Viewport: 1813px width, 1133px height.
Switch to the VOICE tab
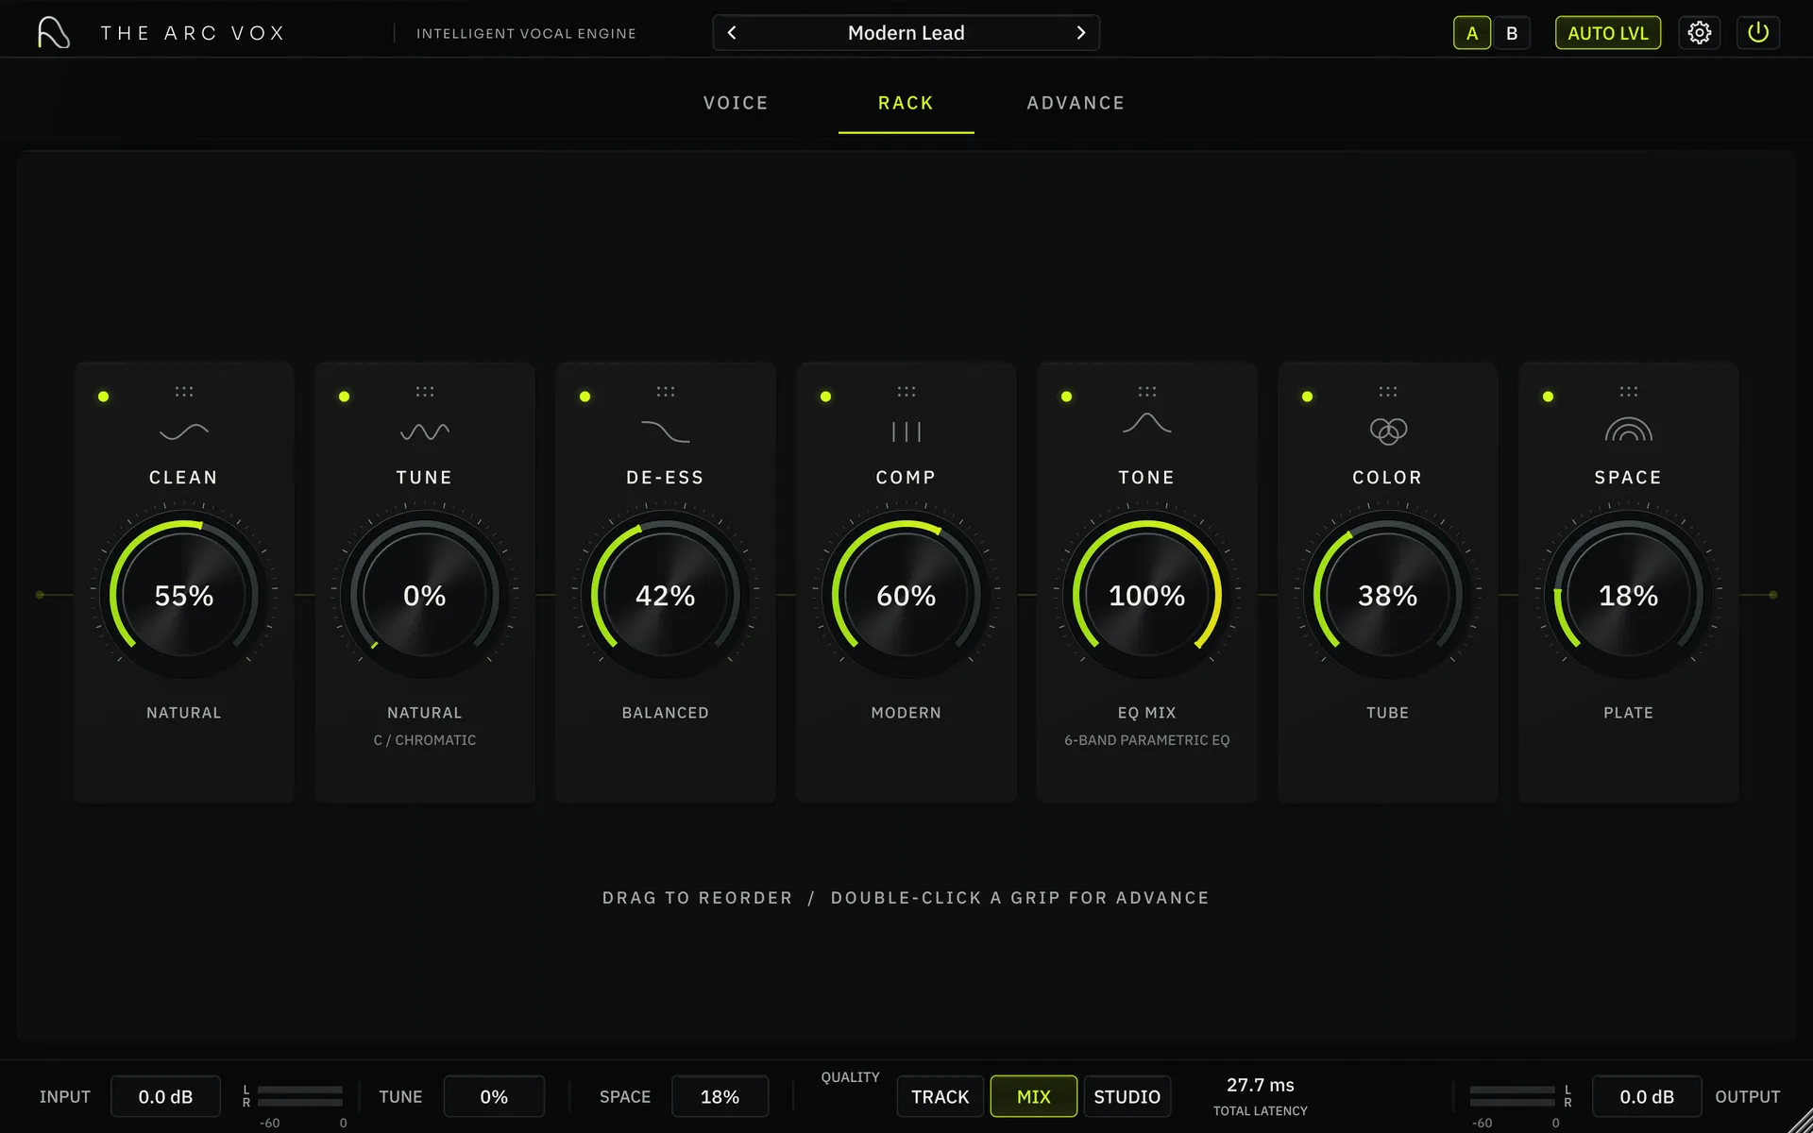pos(736,103)
